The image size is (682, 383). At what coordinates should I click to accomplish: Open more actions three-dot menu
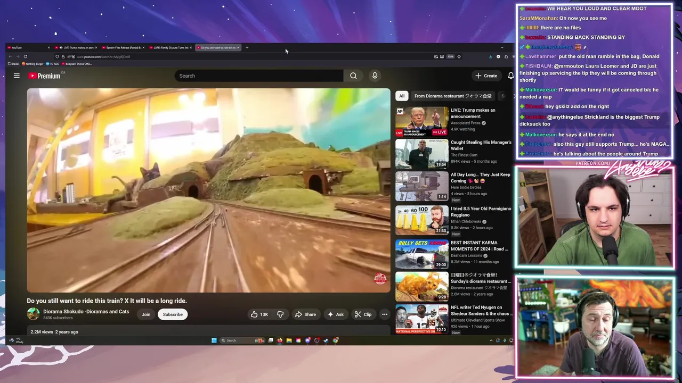(384, 314)
